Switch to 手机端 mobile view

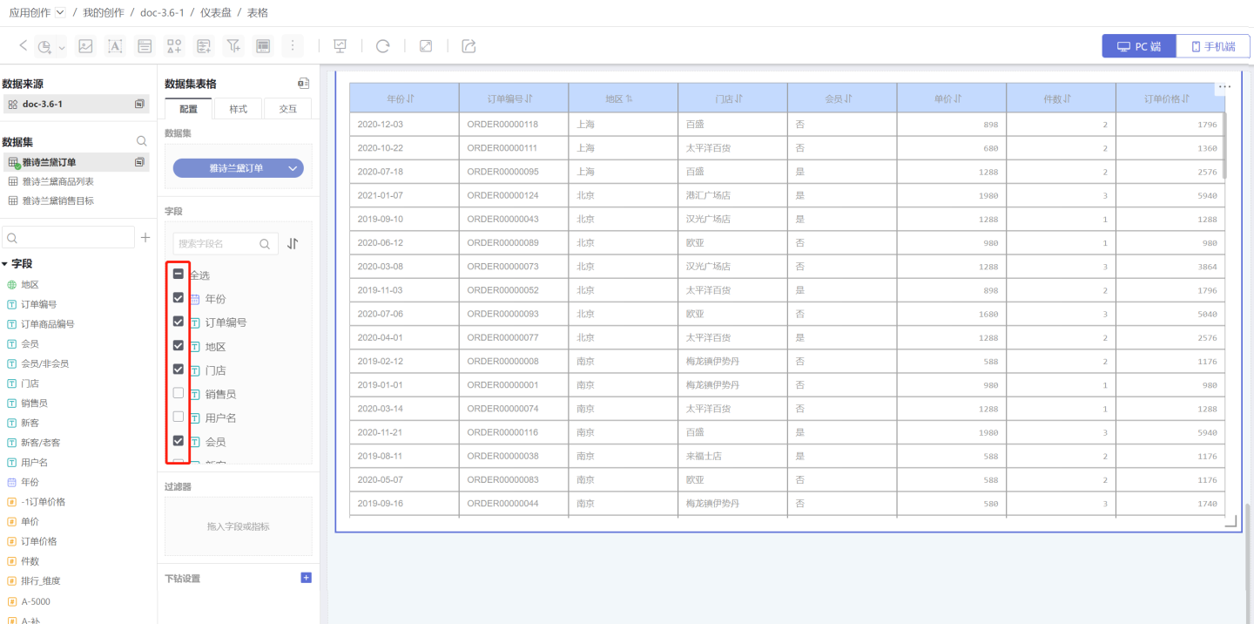click(x=1213, y=46)
